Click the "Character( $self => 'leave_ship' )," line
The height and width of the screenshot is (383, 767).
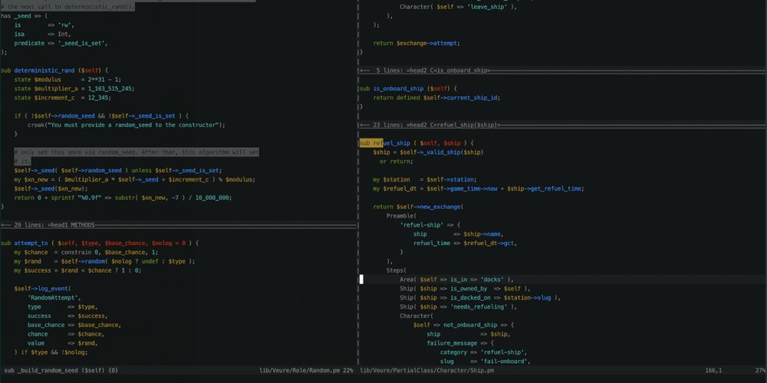click(x=459, y=7)
